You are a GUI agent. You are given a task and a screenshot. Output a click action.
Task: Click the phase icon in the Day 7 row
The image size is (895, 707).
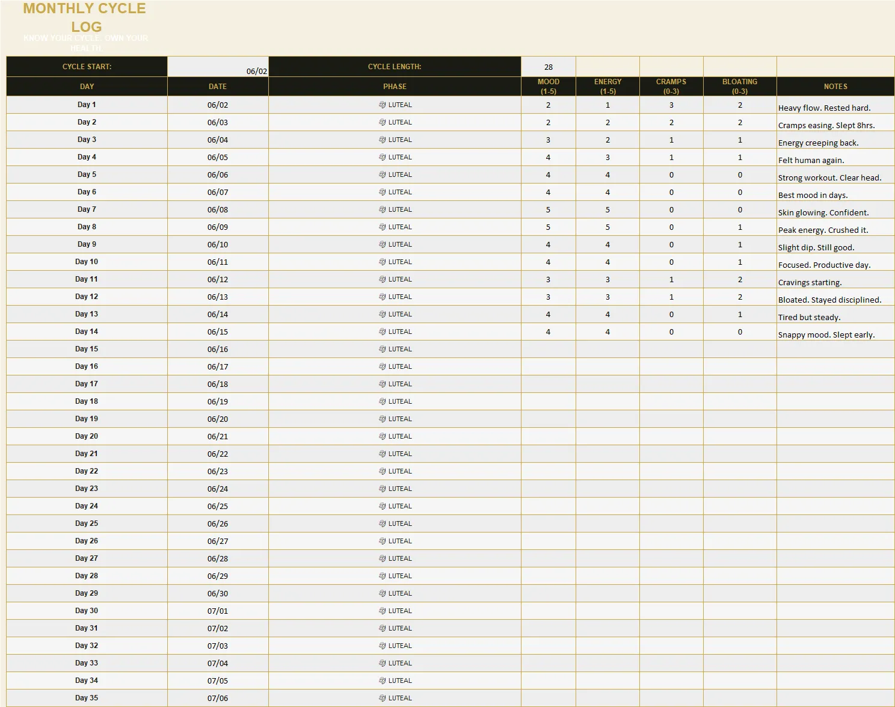click(382, 209)
